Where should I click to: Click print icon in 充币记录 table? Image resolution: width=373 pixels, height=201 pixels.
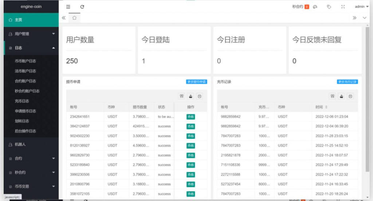(x=350, y=96)
